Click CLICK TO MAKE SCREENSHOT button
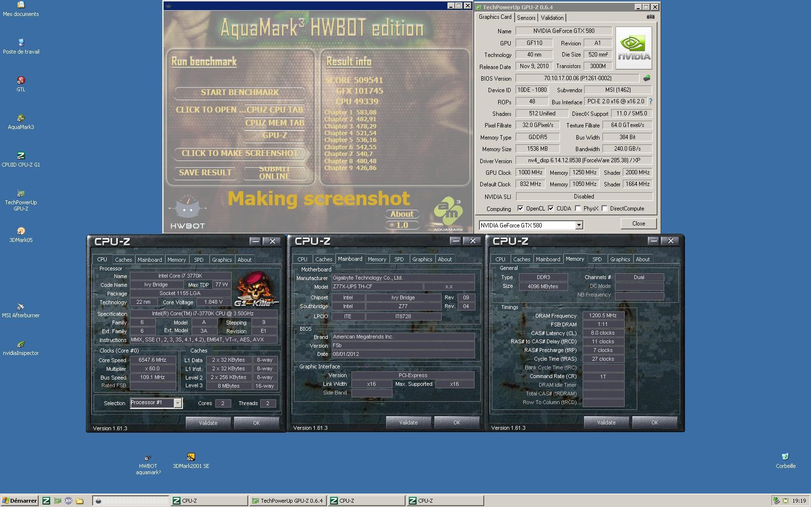 [x=240, y=153]
